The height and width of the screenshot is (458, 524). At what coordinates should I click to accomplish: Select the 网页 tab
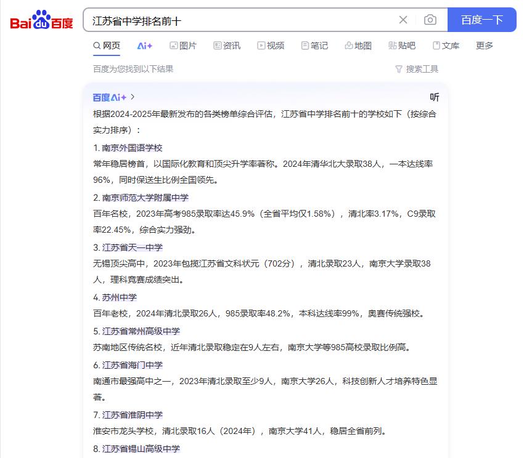point(107,46)
